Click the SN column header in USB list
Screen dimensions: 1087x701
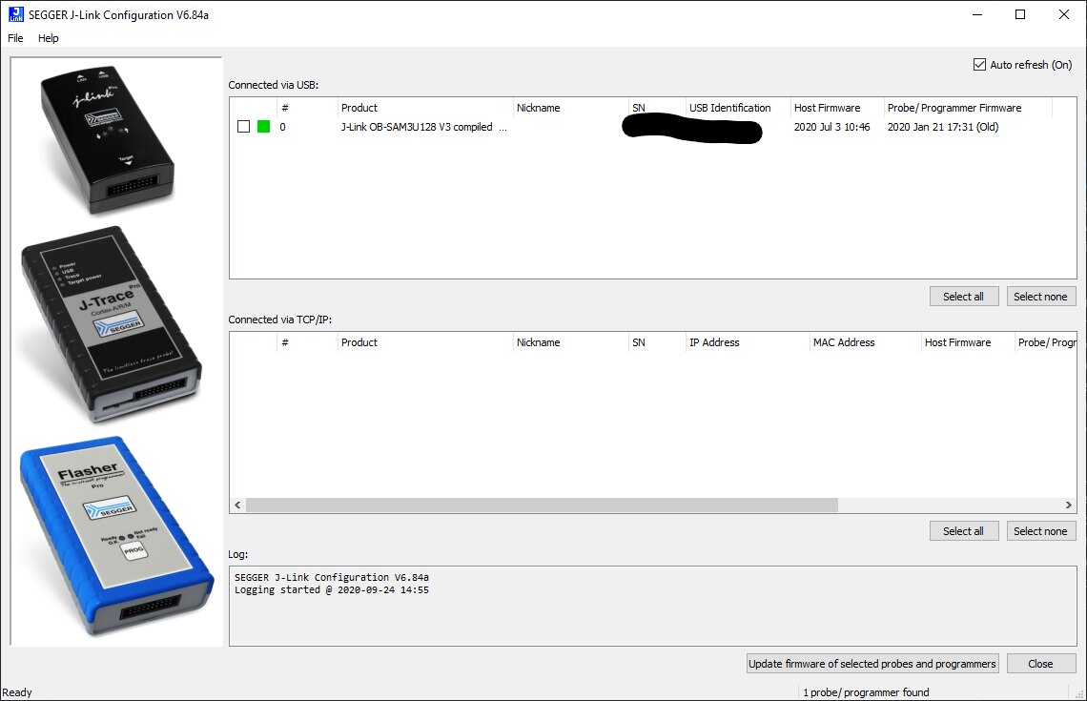(x=657, y=108)
